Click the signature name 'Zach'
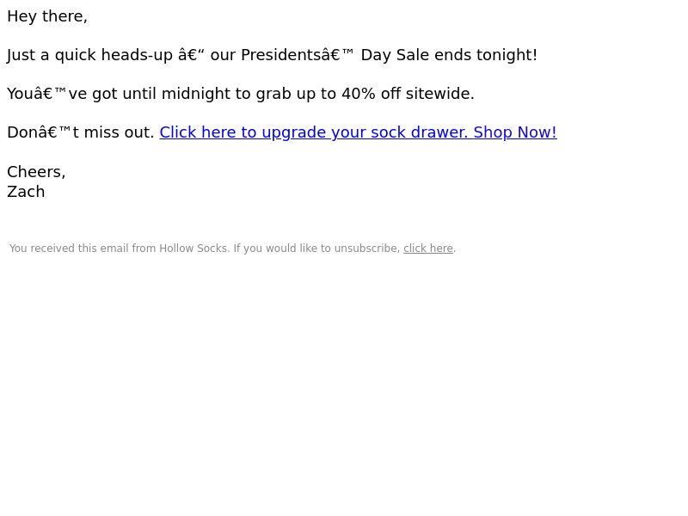The image size is (688, 516). (x=26, y=192)
